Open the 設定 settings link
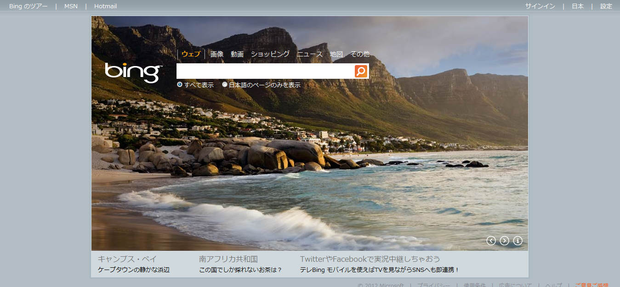 [606, 6]
